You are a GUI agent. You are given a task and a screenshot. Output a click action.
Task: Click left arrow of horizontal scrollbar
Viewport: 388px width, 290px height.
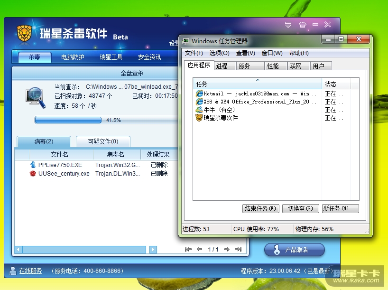pos(18,250)
